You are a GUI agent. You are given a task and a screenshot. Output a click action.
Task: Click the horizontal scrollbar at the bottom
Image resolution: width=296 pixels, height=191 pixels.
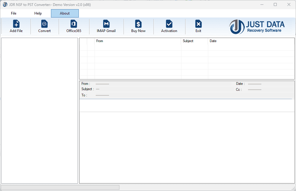[x=59, y=187]
